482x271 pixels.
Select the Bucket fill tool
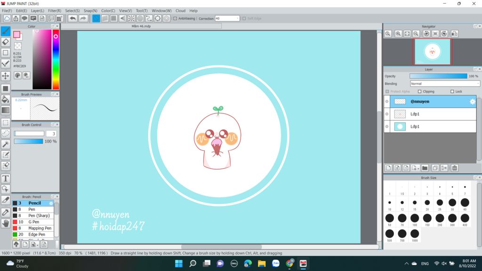tap(6, 99)
